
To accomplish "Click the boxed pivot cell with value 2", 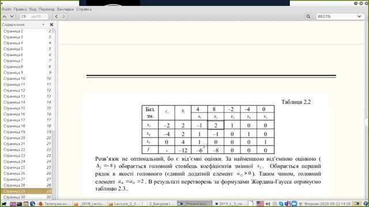I will tap(216, 125).
